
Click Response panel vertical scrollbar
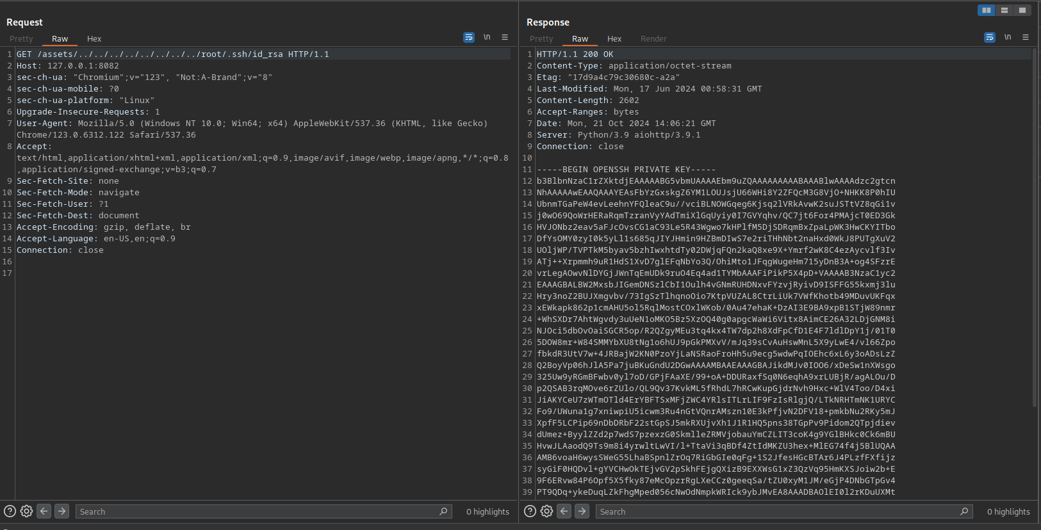tap(1035, 227)
